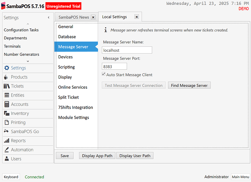Click the Accounts calculator icon
The width and height of the screenshot is (251, 182).
[7, 104]
